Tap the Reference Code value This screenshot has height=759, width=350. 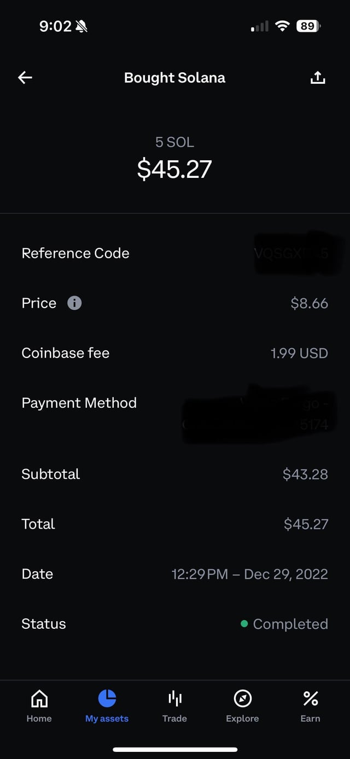pos(291,253)
